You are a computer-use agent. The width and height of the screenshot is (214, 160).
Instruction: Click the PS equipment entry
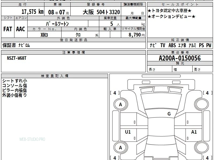tap(201, 45)
